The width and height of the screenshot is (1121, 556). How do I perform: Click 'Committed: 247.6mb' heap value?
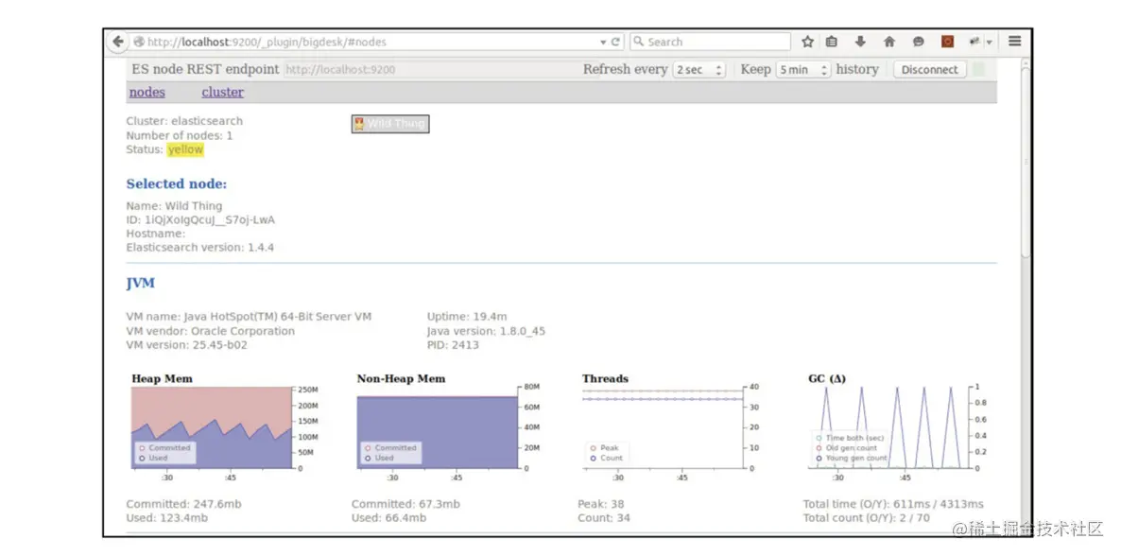coord(183,505)
